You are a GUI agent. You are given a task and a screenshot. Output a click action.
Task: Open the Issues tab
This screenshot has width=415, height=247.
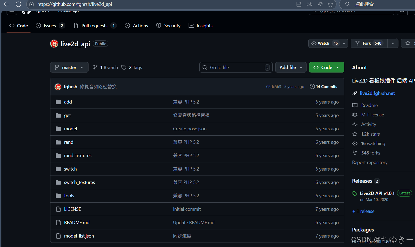(50, 25)
